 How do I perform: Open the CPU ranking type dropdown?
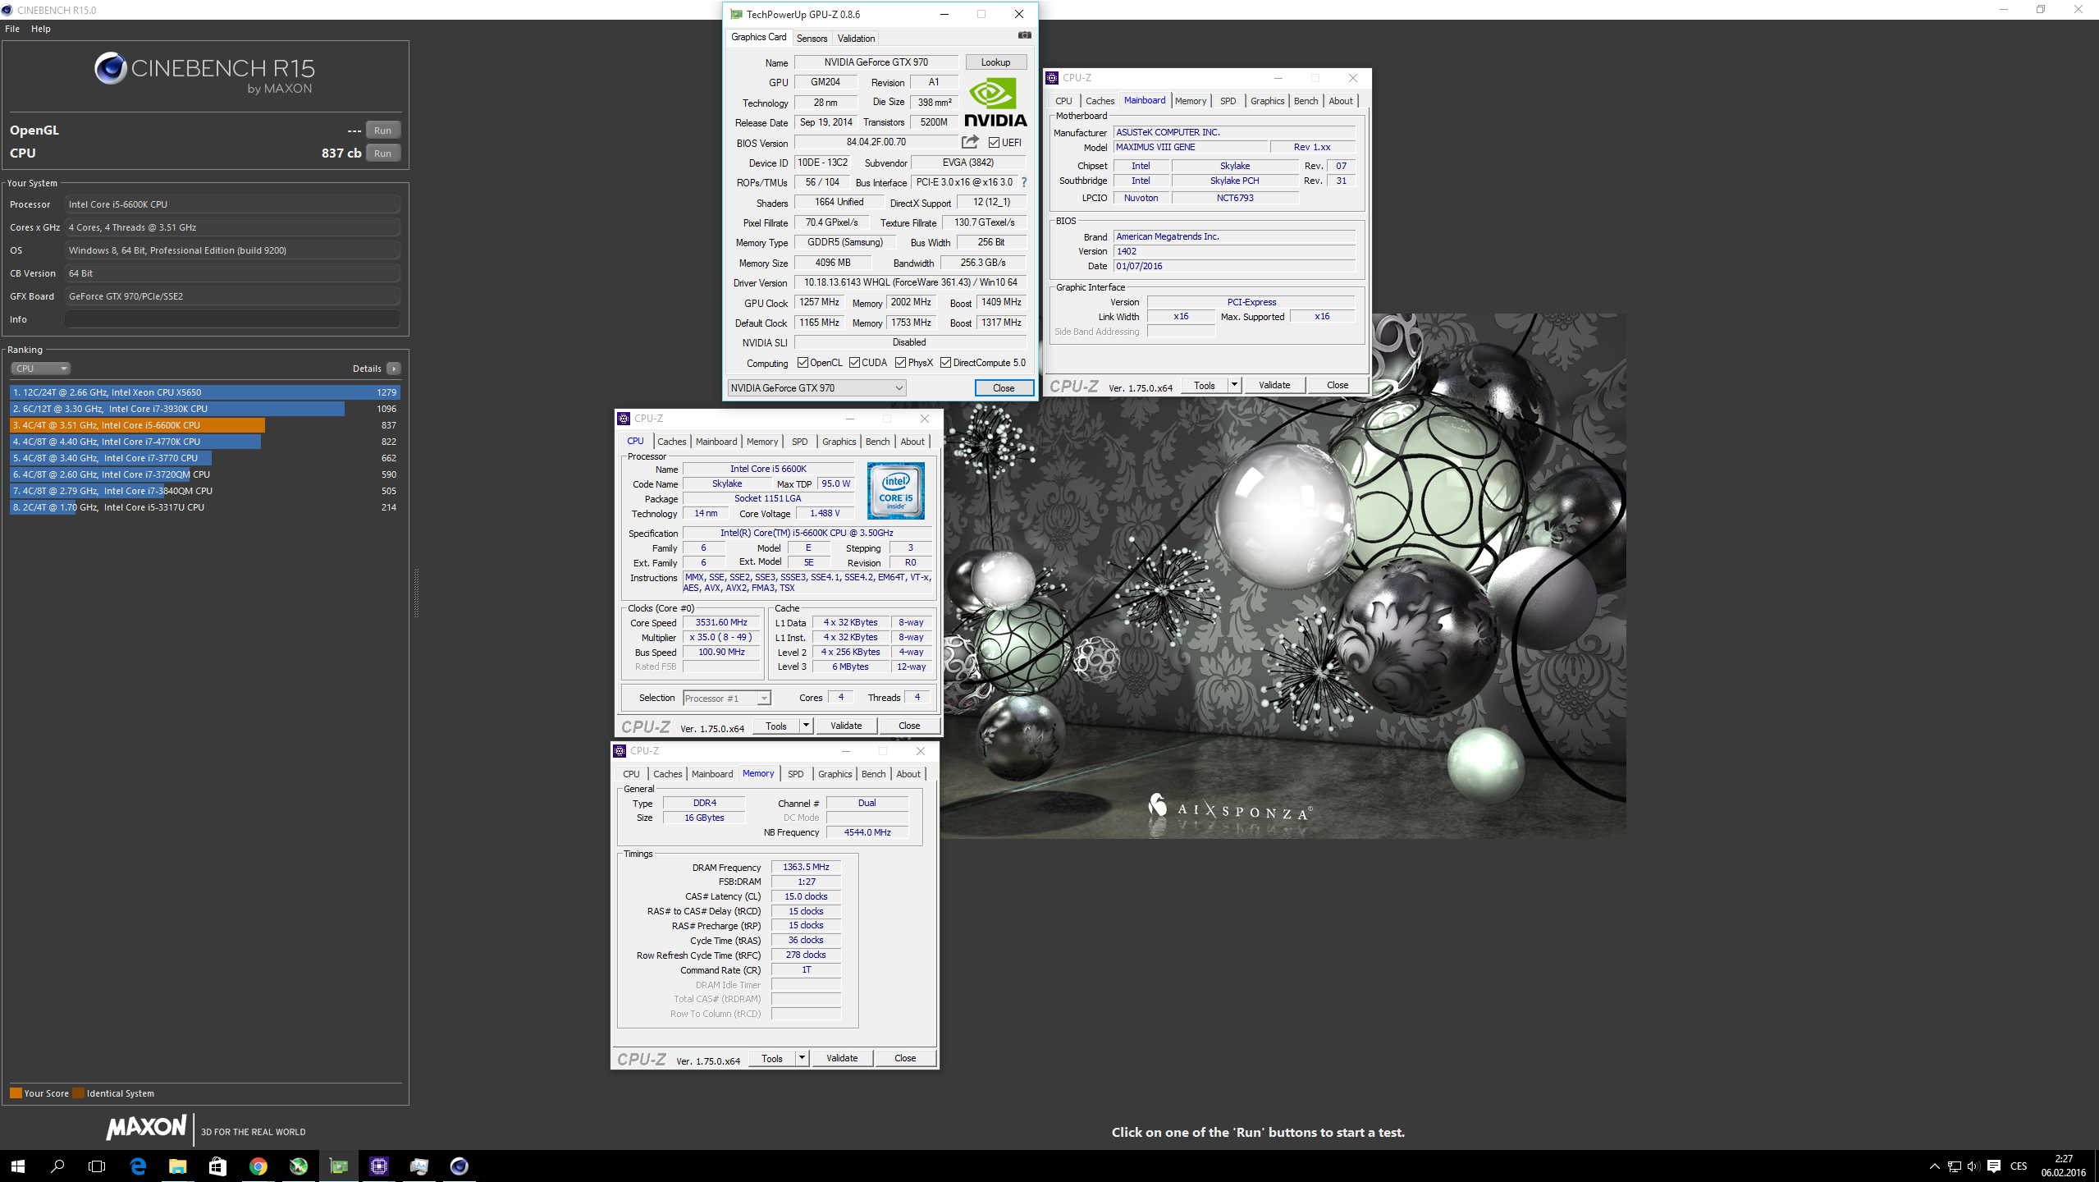coord(40,369)
